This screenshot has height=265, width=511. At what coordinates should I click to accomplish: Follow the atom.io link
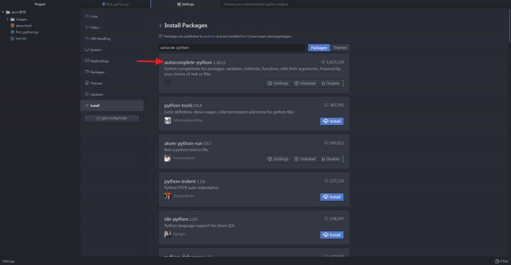(209, 36)
